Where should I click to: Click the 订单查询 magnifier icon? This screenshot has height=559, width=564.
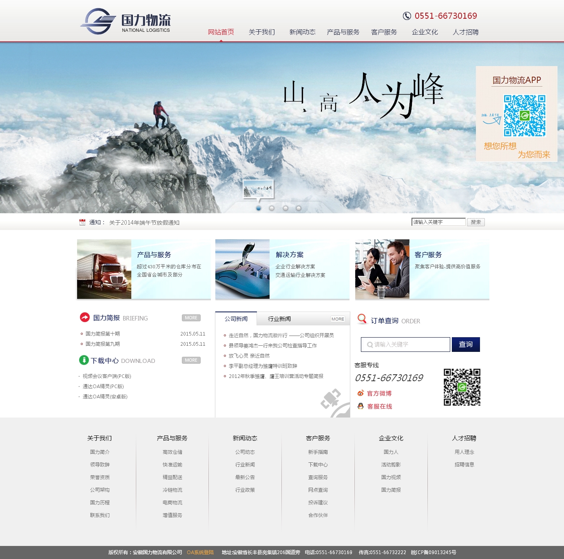coord(362,319)
